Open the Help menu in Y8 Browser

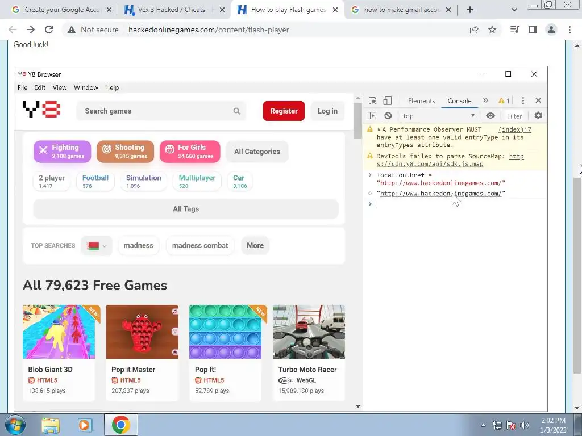click(x=112, y=87)
